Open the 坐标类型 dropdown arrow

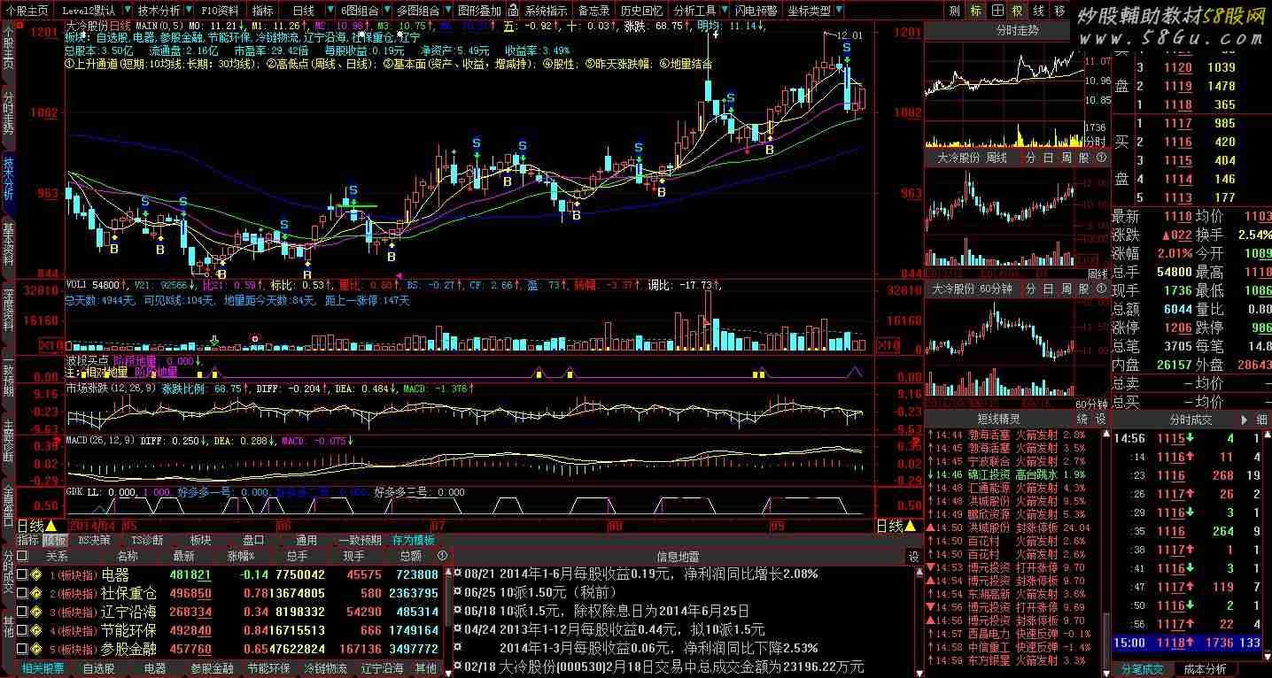[x=839, y=11]
